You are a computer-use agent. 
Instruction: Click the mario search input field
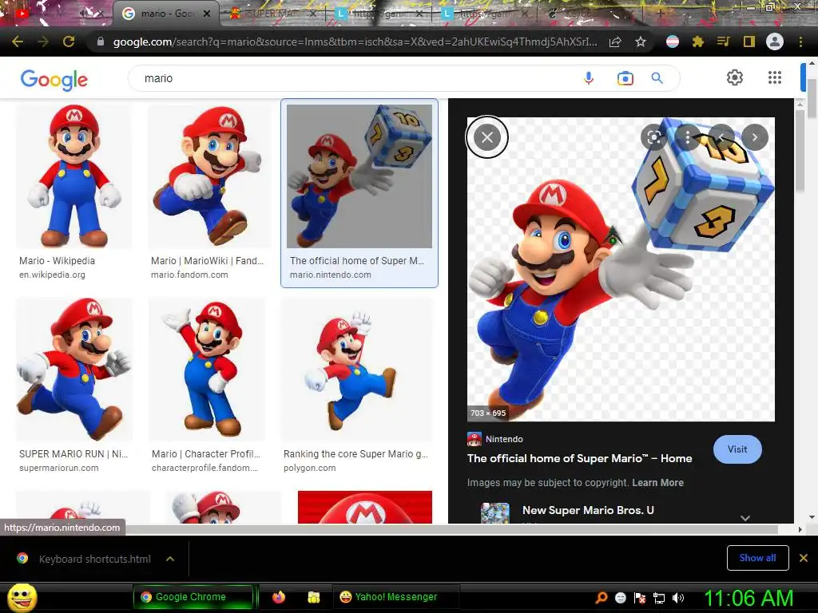click(355, 78)
